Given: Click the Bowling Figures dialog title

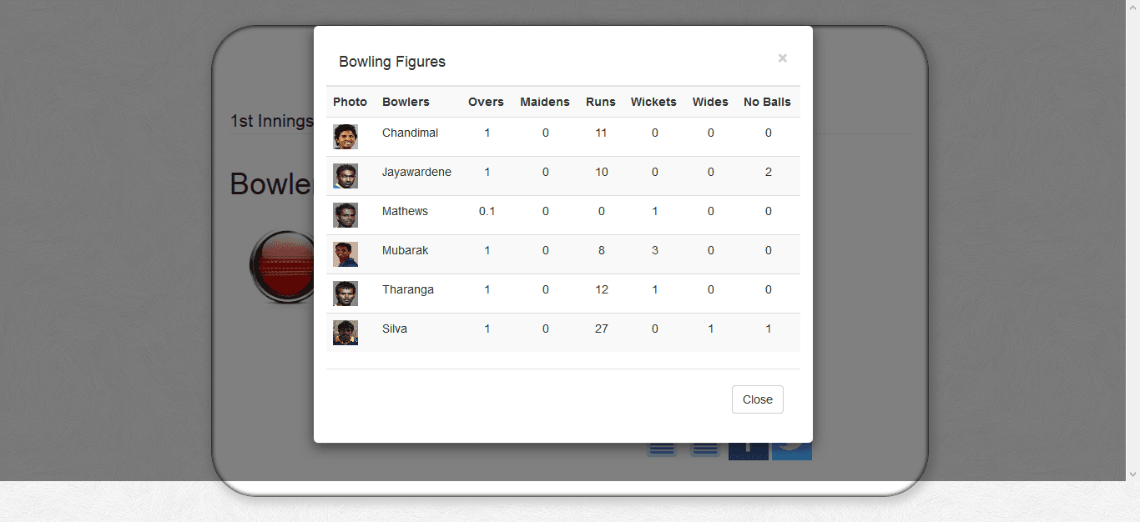Looking at the screenshot, I should tap(392, 62).
